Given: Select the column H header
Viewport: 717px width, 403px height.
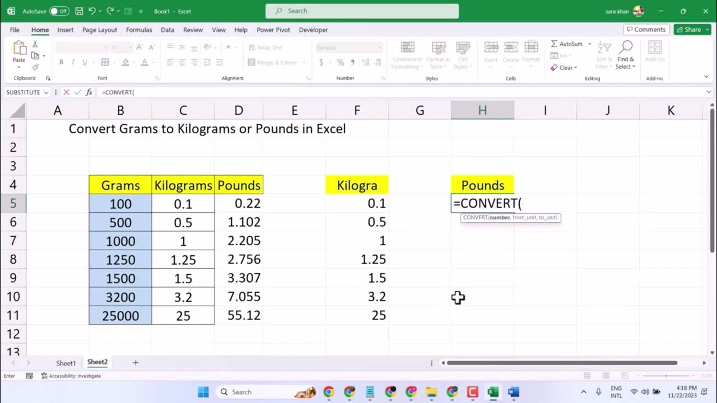Looking at the screenshot, I should (x=482, y=110).
